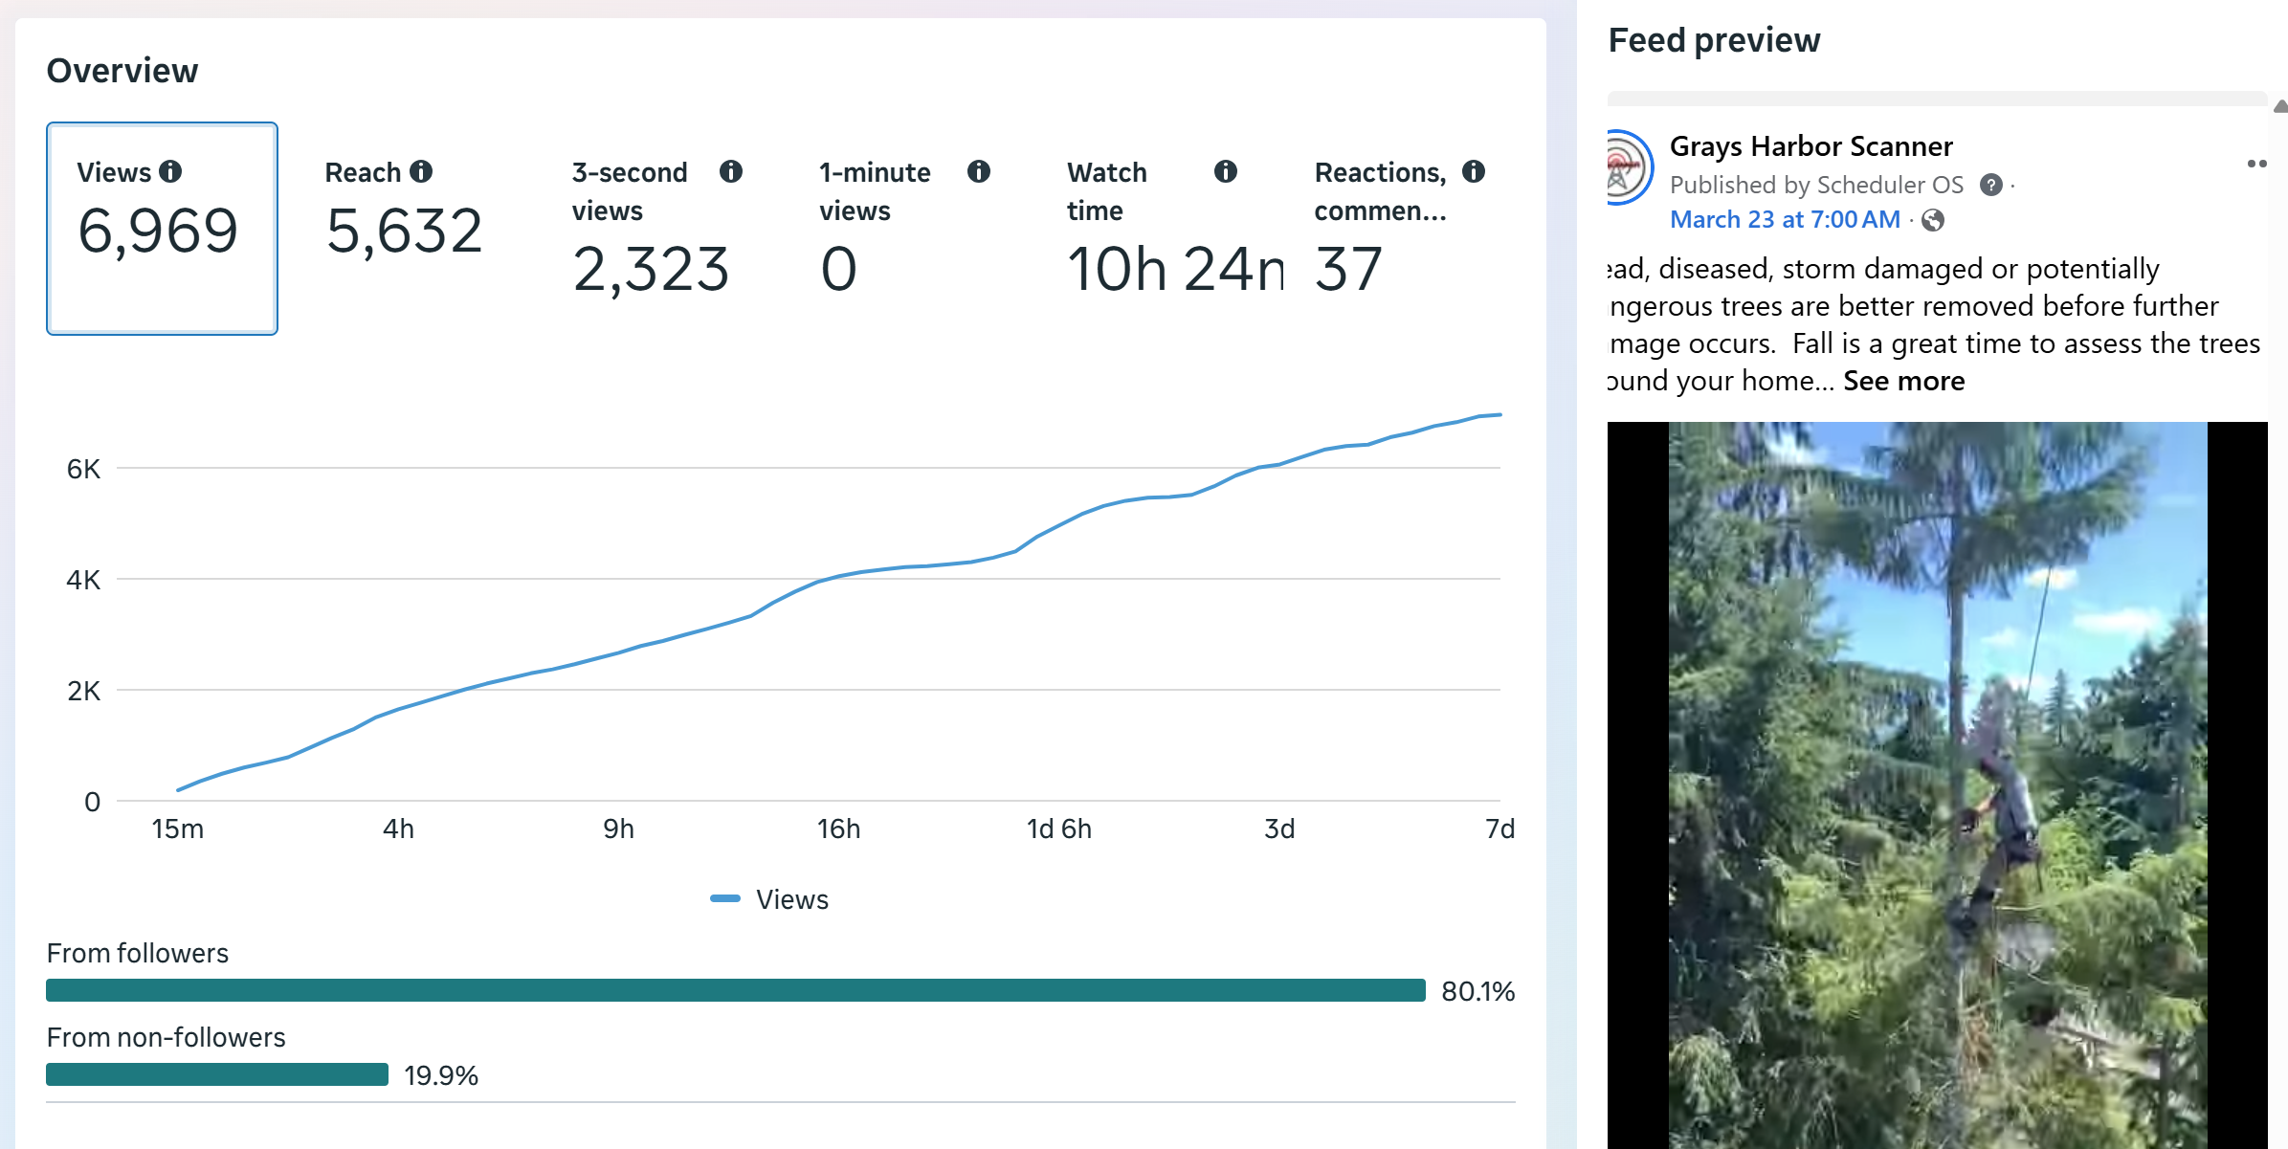This screenshot has width=2288, height=1149.
Task: Select the Views metric card
Action: click(x=162, y=228)
